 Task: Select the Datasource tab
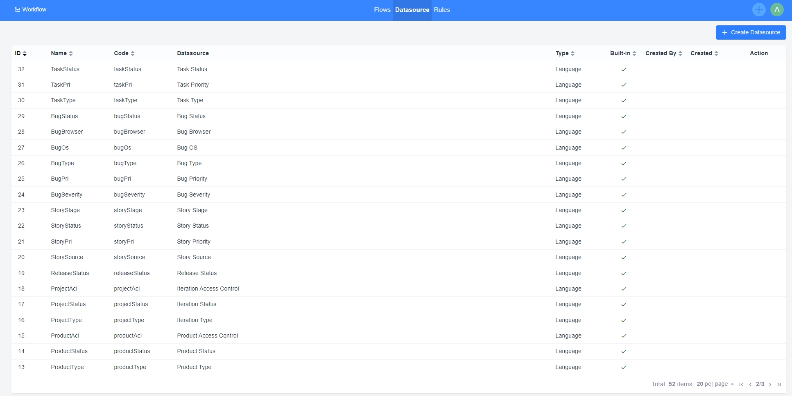click(412, 10)
